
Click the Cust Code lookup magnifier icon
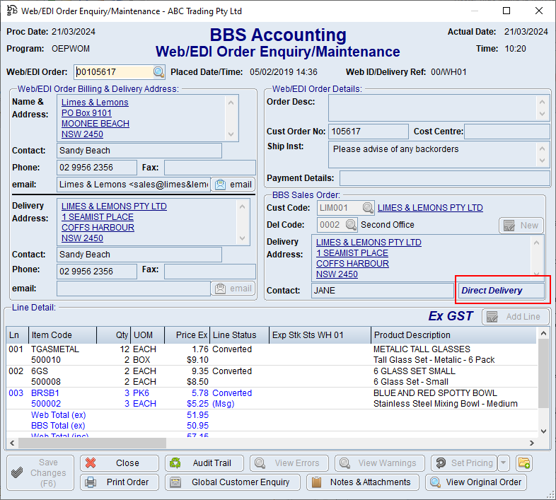tap(368, 208)
